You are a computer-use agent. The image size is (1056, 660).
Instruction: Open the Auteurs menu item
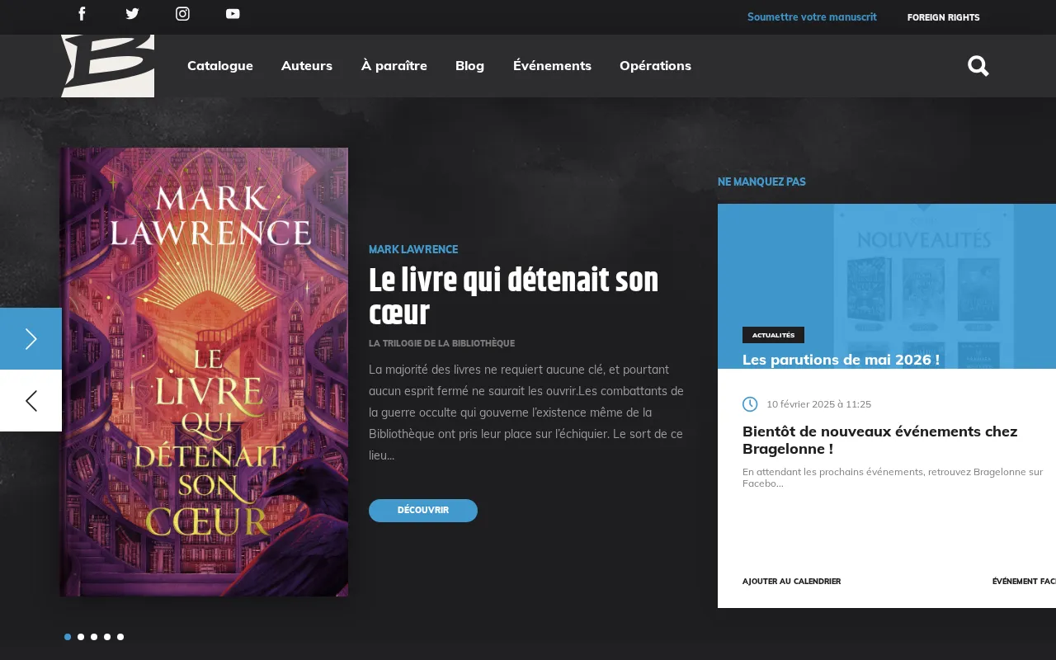click(x=307, y=66)
